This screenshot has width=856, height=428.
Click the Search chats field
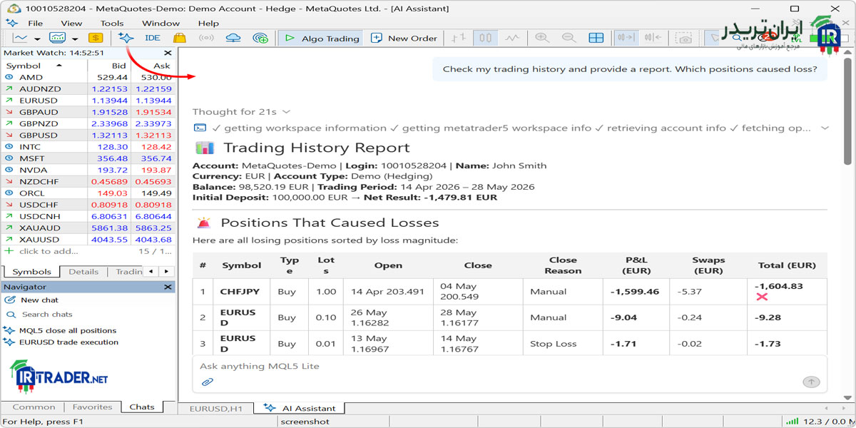47,315
